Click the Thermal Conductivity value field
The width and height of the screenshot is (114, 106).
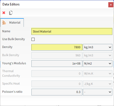(x=57, y=73)
